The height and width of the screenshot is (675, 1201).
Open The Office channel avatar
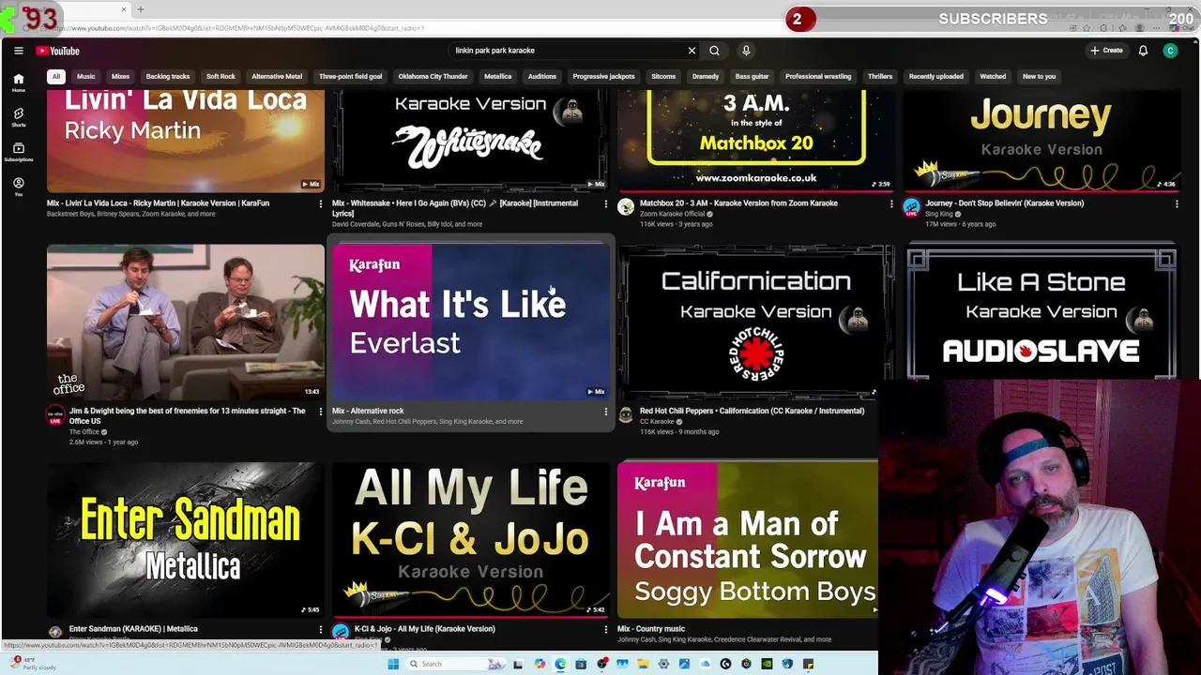tap(55, 416)
